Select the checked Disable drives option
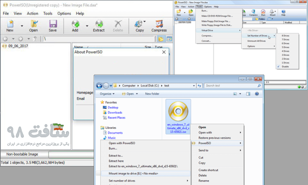This screenshot has width=308, height=185. tap(285, 67)
